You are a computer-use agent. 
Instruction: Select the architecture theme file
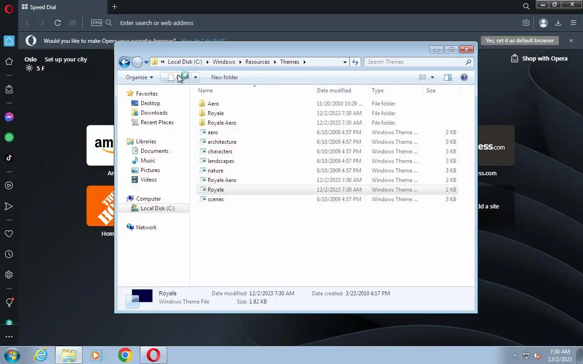click(222, 142)
